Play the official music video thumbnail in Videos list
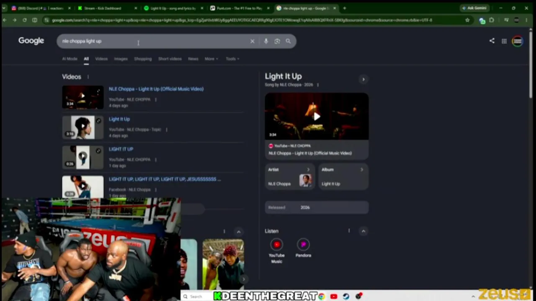This screenshot has height=301, width=536. [x=82, y=97]
